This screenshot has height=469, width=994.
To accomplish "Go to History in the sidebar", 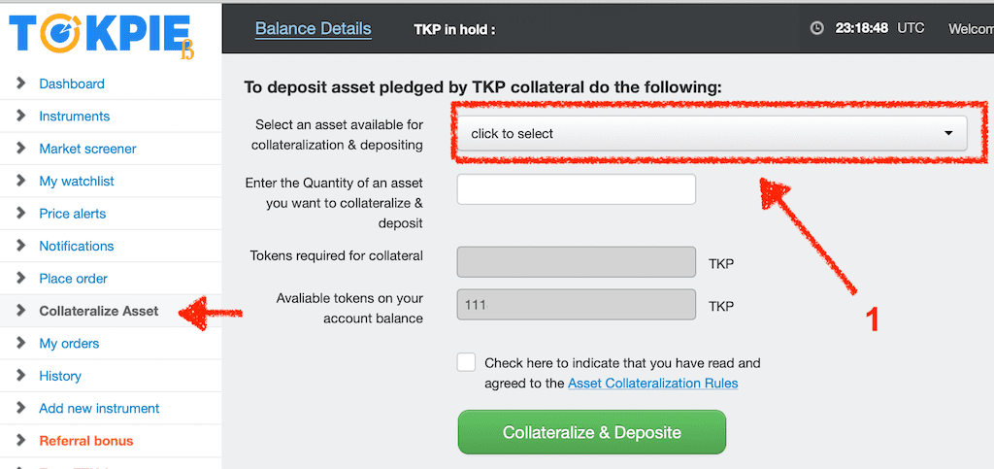I will click(60, 376).
